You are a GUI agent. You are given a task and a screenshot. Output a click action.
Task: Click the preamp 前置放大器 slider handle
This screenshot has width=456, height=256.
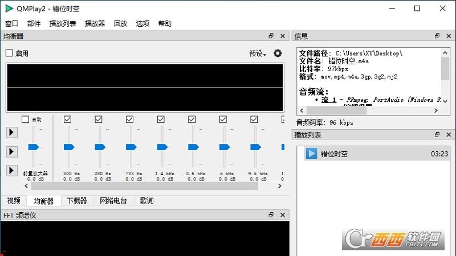tap(34, 147)
